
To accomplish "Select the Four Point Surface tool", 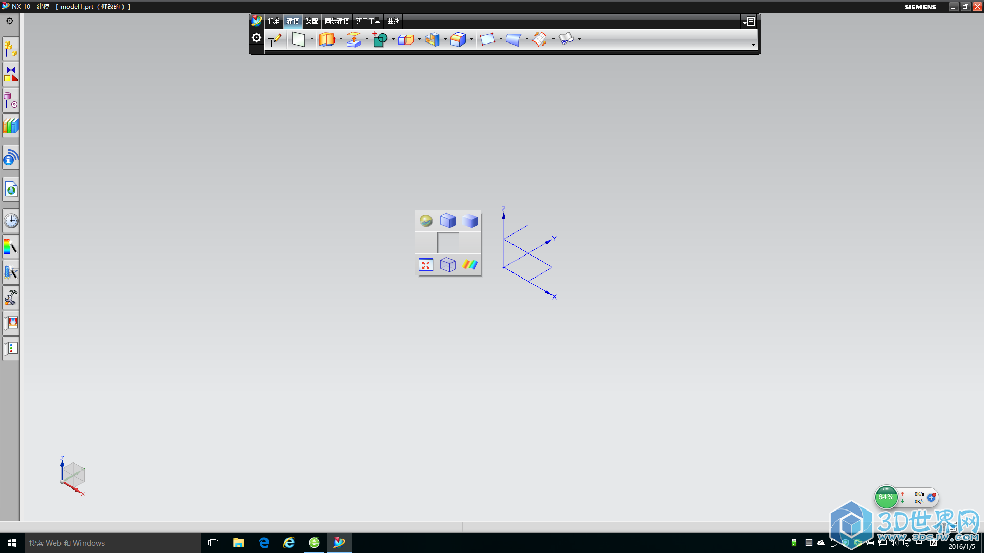I will pyautogui.click(x=487, y=39).
